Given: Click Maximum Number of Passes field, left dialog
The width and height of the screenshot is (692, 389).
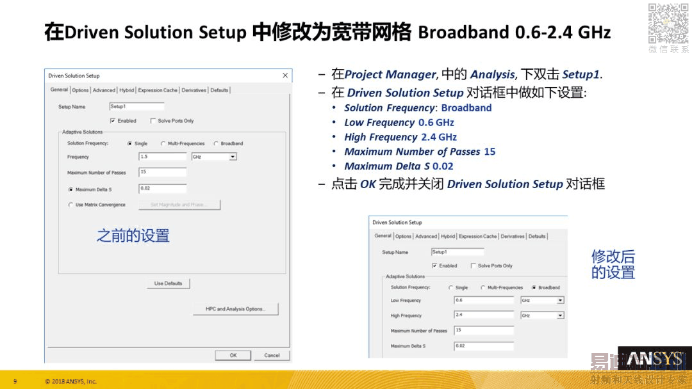Looking at the screenshot, I should (163, 172).
